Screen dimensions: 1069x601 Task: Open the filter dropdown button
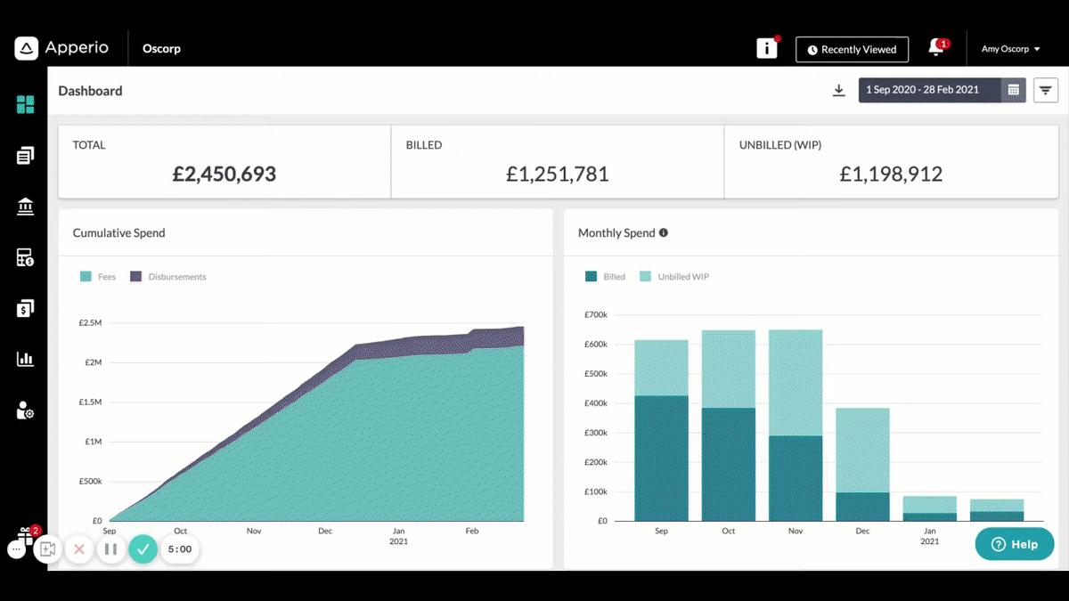coord(1046,90)
